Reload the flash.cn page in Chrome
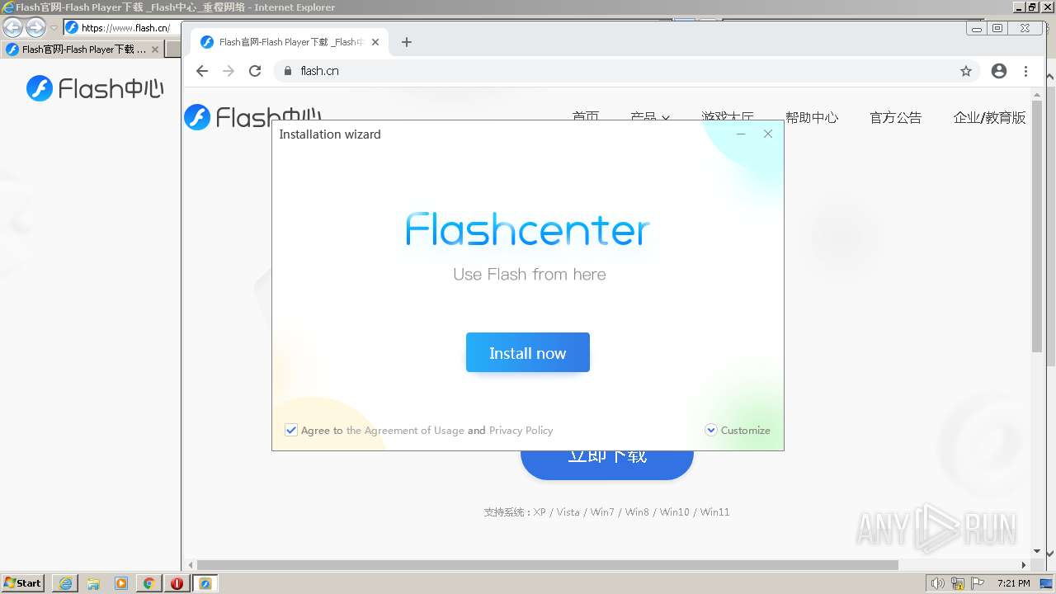The width and height of the screenshot is (1056, 594). coord(255,71)
